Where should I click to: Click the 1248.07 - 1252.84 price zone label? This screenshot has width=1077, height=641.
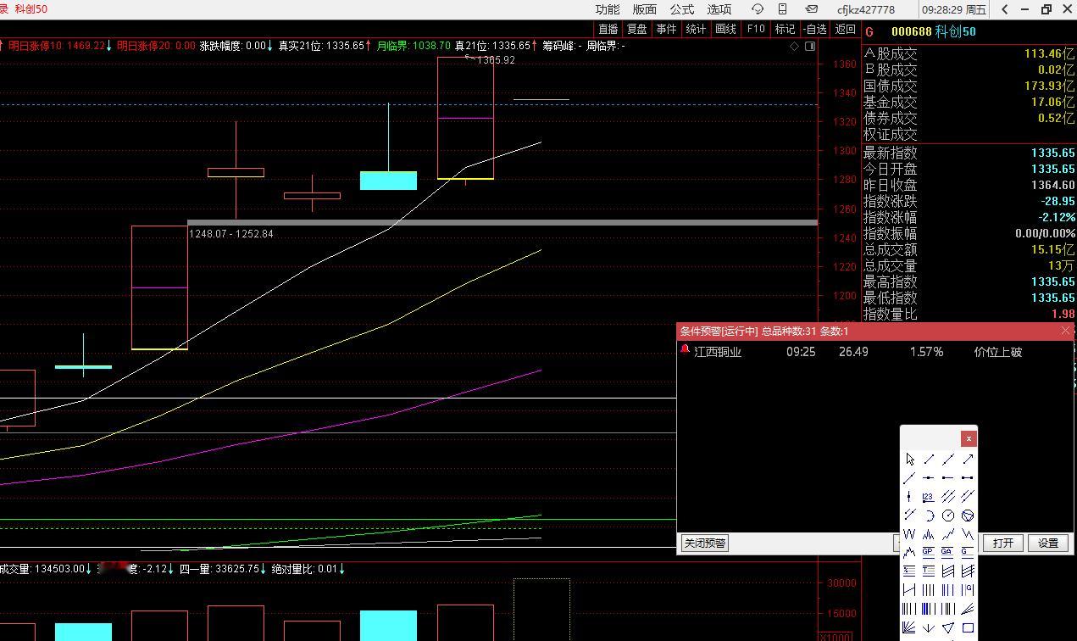[x=231, y=234]
